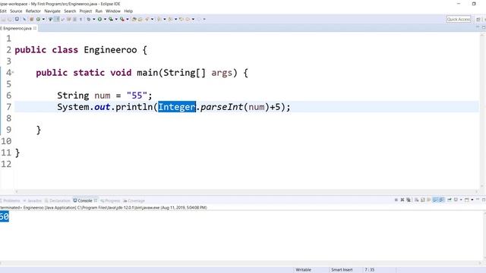Open the Debug dropdown arrow

[x=94, y=19]
